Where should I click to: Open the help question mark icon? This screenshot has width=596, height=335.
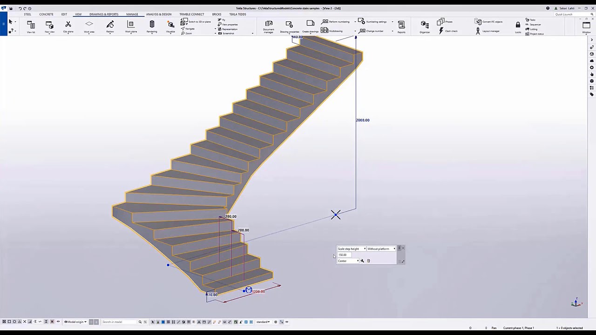pyautogui.click(x=548, y=8)
